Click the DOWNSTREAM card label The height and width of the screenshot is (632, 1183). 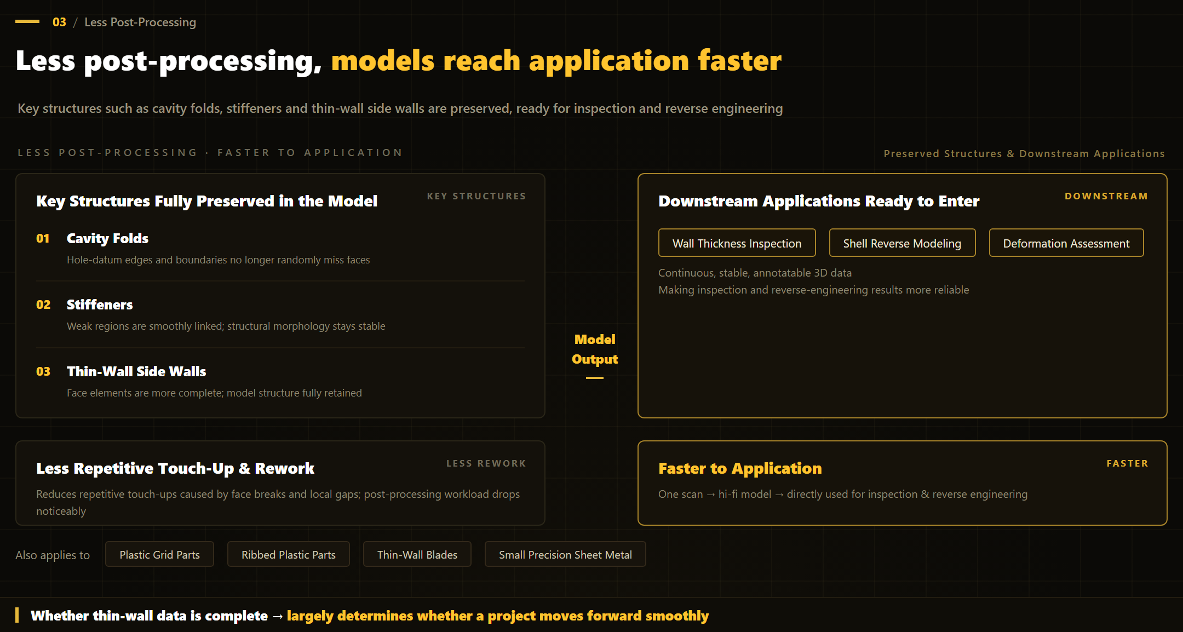1106,196
